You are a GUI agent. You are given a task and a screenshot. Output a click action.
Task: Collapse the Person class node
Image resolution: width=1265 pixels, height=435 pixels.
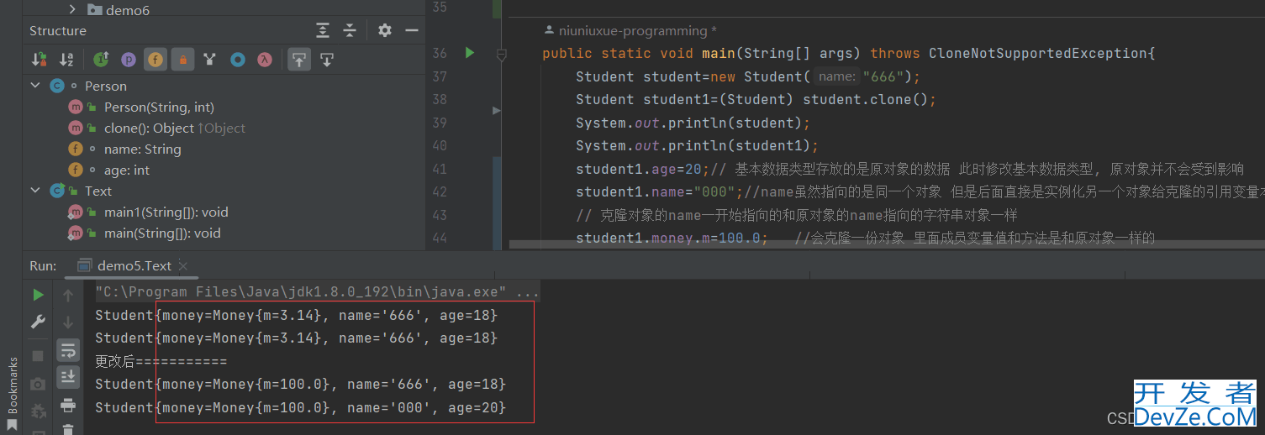(x=35, y=86)
